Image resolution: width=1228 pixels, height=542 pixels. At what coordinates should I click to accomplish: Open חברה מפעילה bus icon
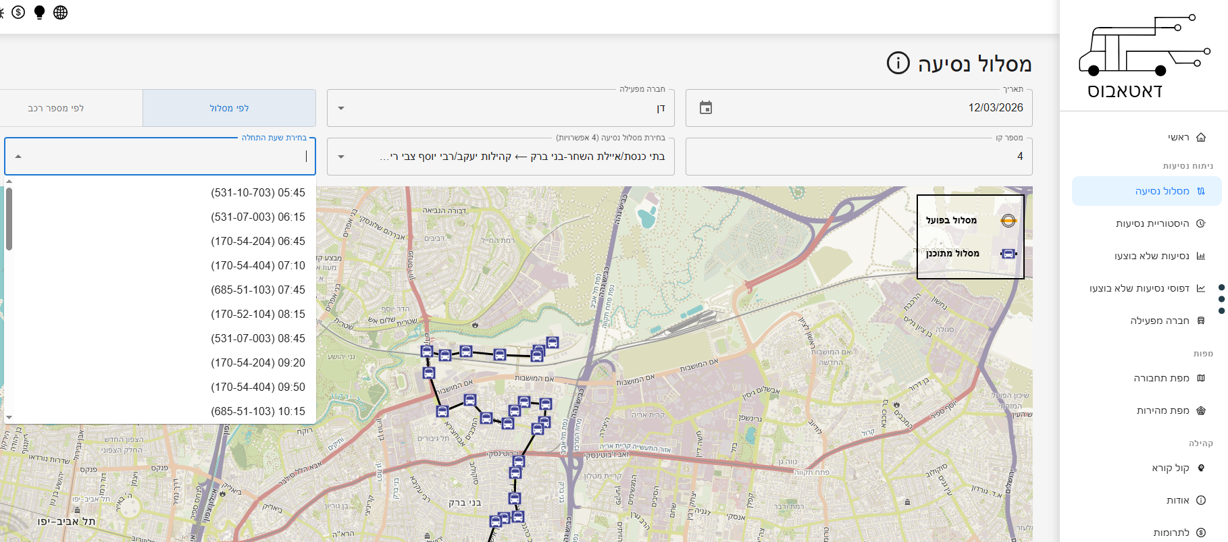coord(1201,321)
